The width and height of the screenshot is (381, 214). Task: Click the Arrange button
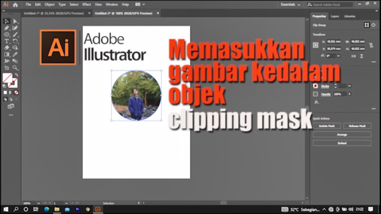click(342, 135)
